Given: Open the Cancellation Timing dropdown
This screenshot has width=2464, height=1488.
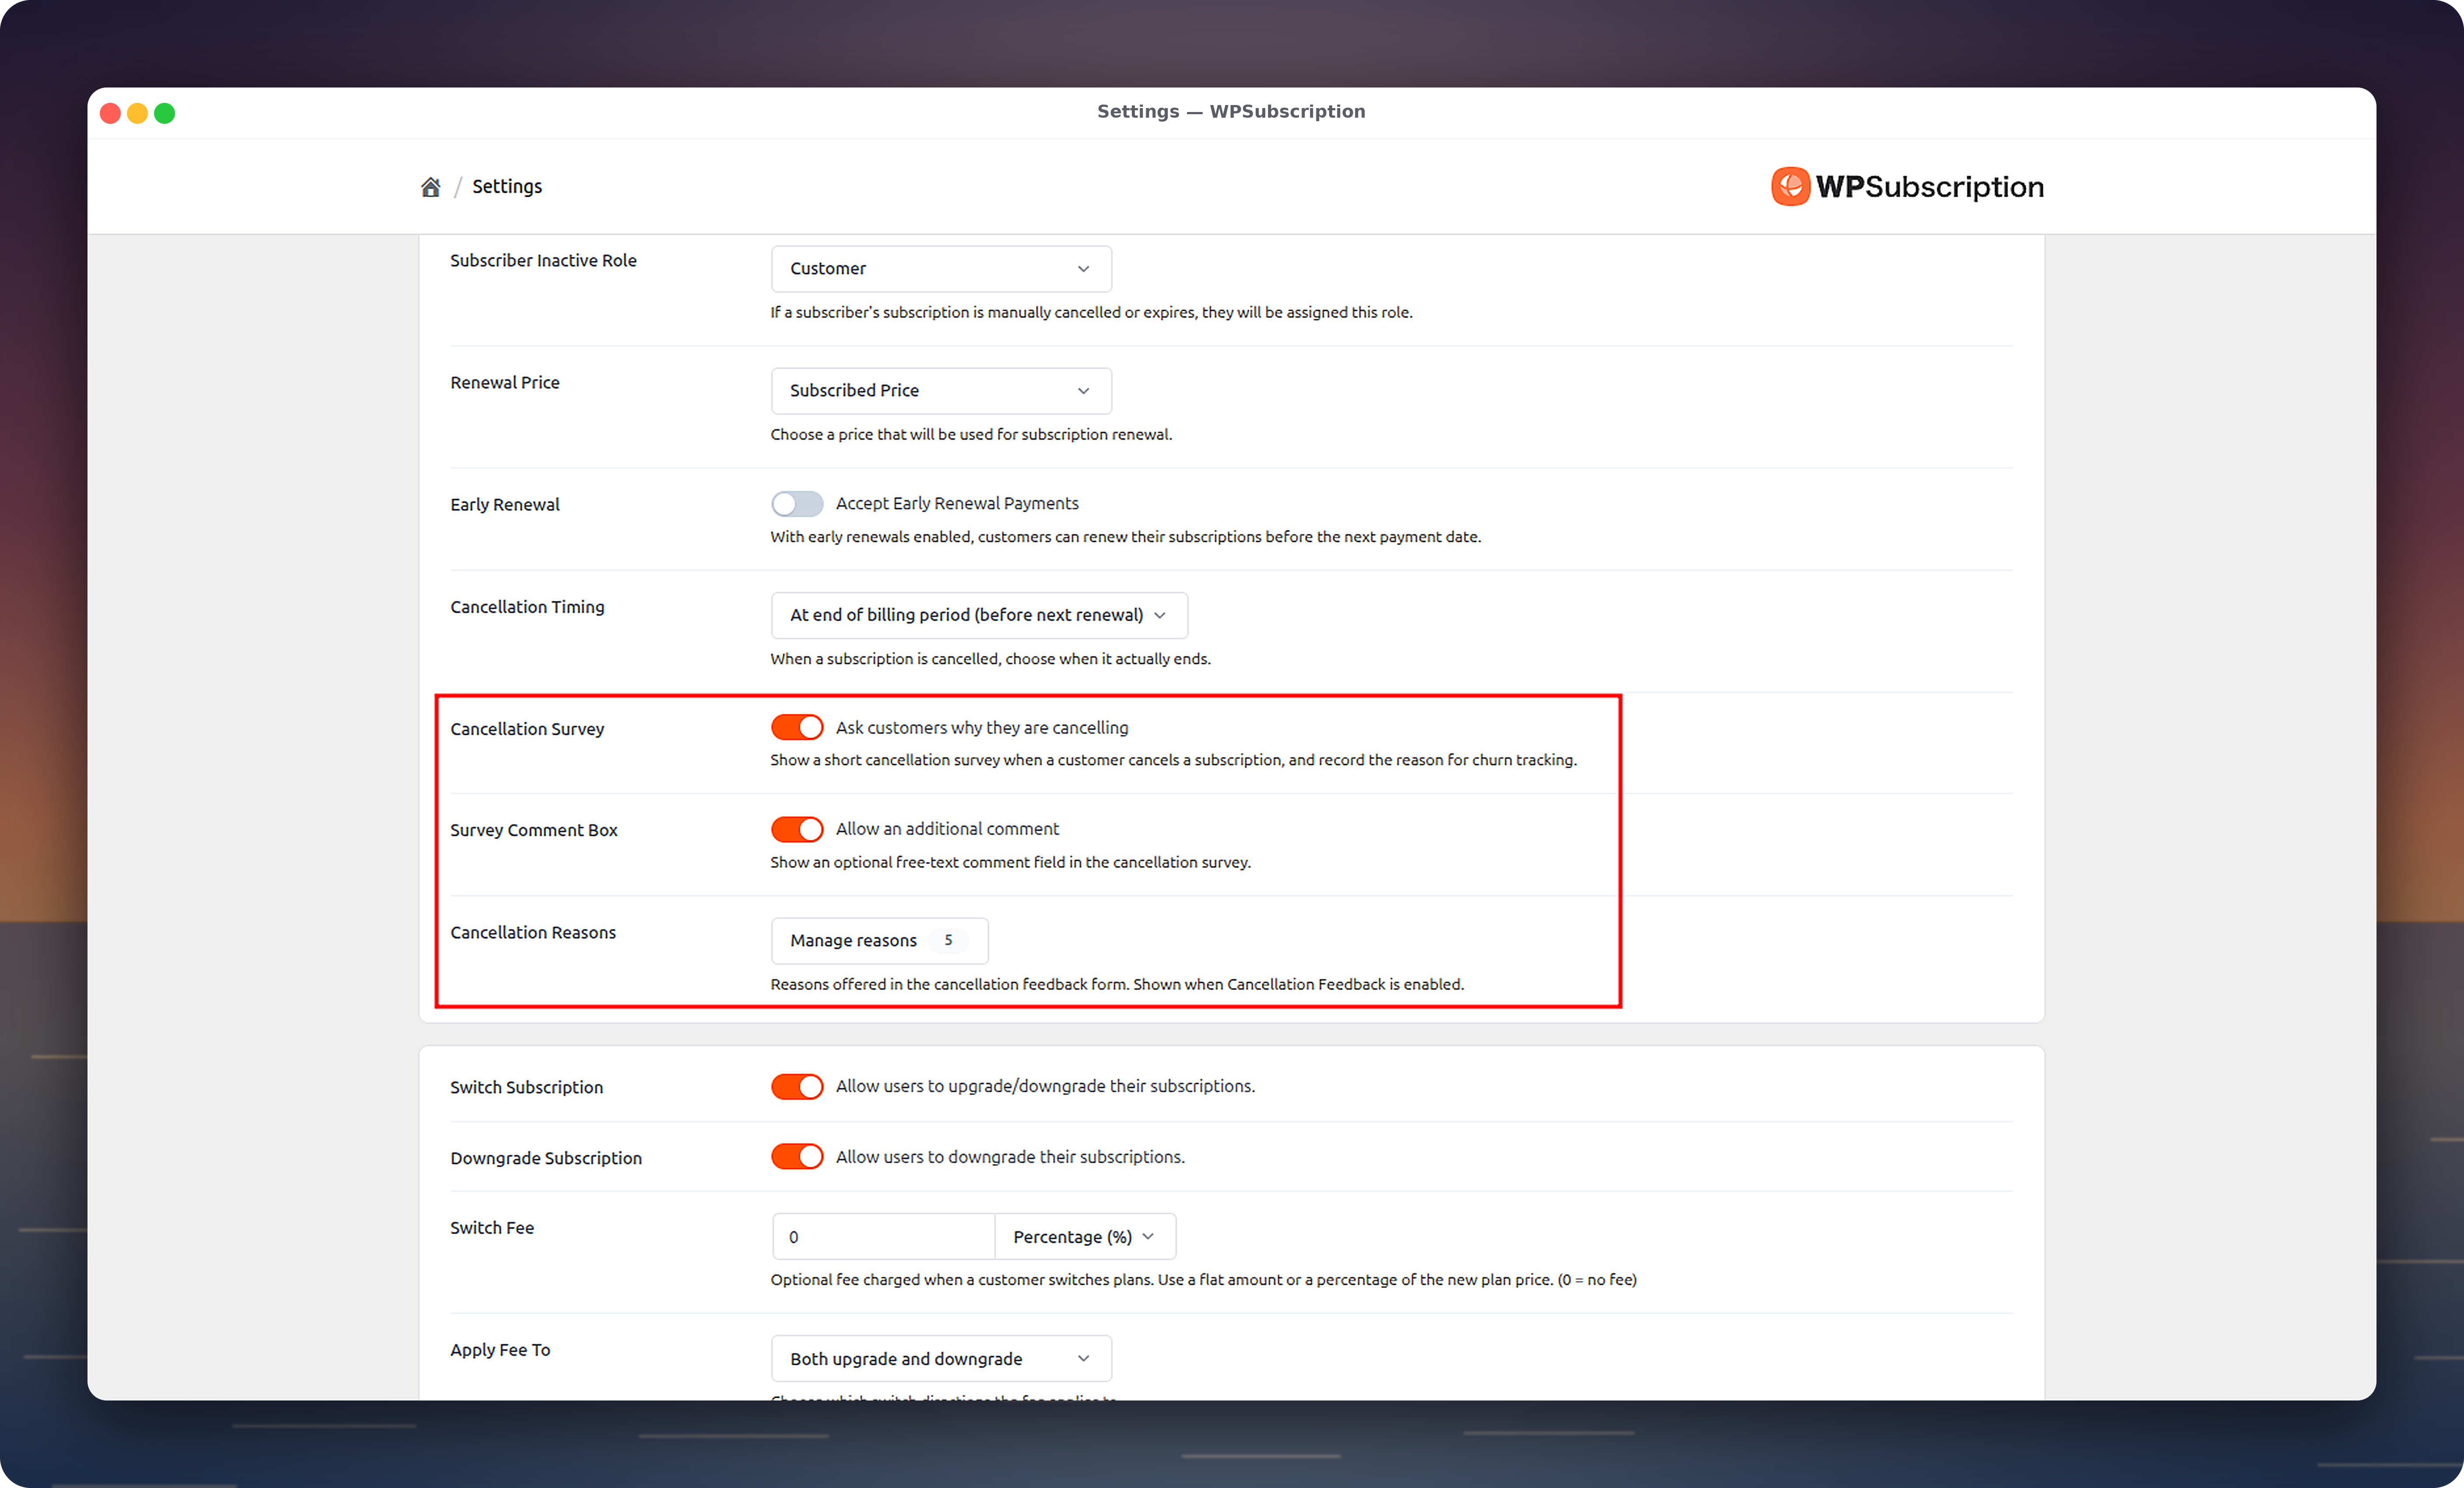Looking at the screenshot, I should (979, 615).
